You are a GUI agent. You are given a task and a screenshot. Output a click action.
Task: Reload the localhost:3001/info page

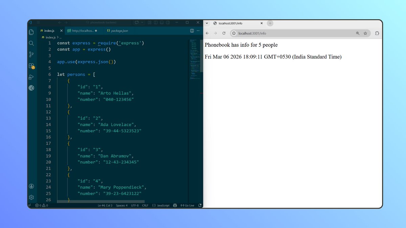224,33
